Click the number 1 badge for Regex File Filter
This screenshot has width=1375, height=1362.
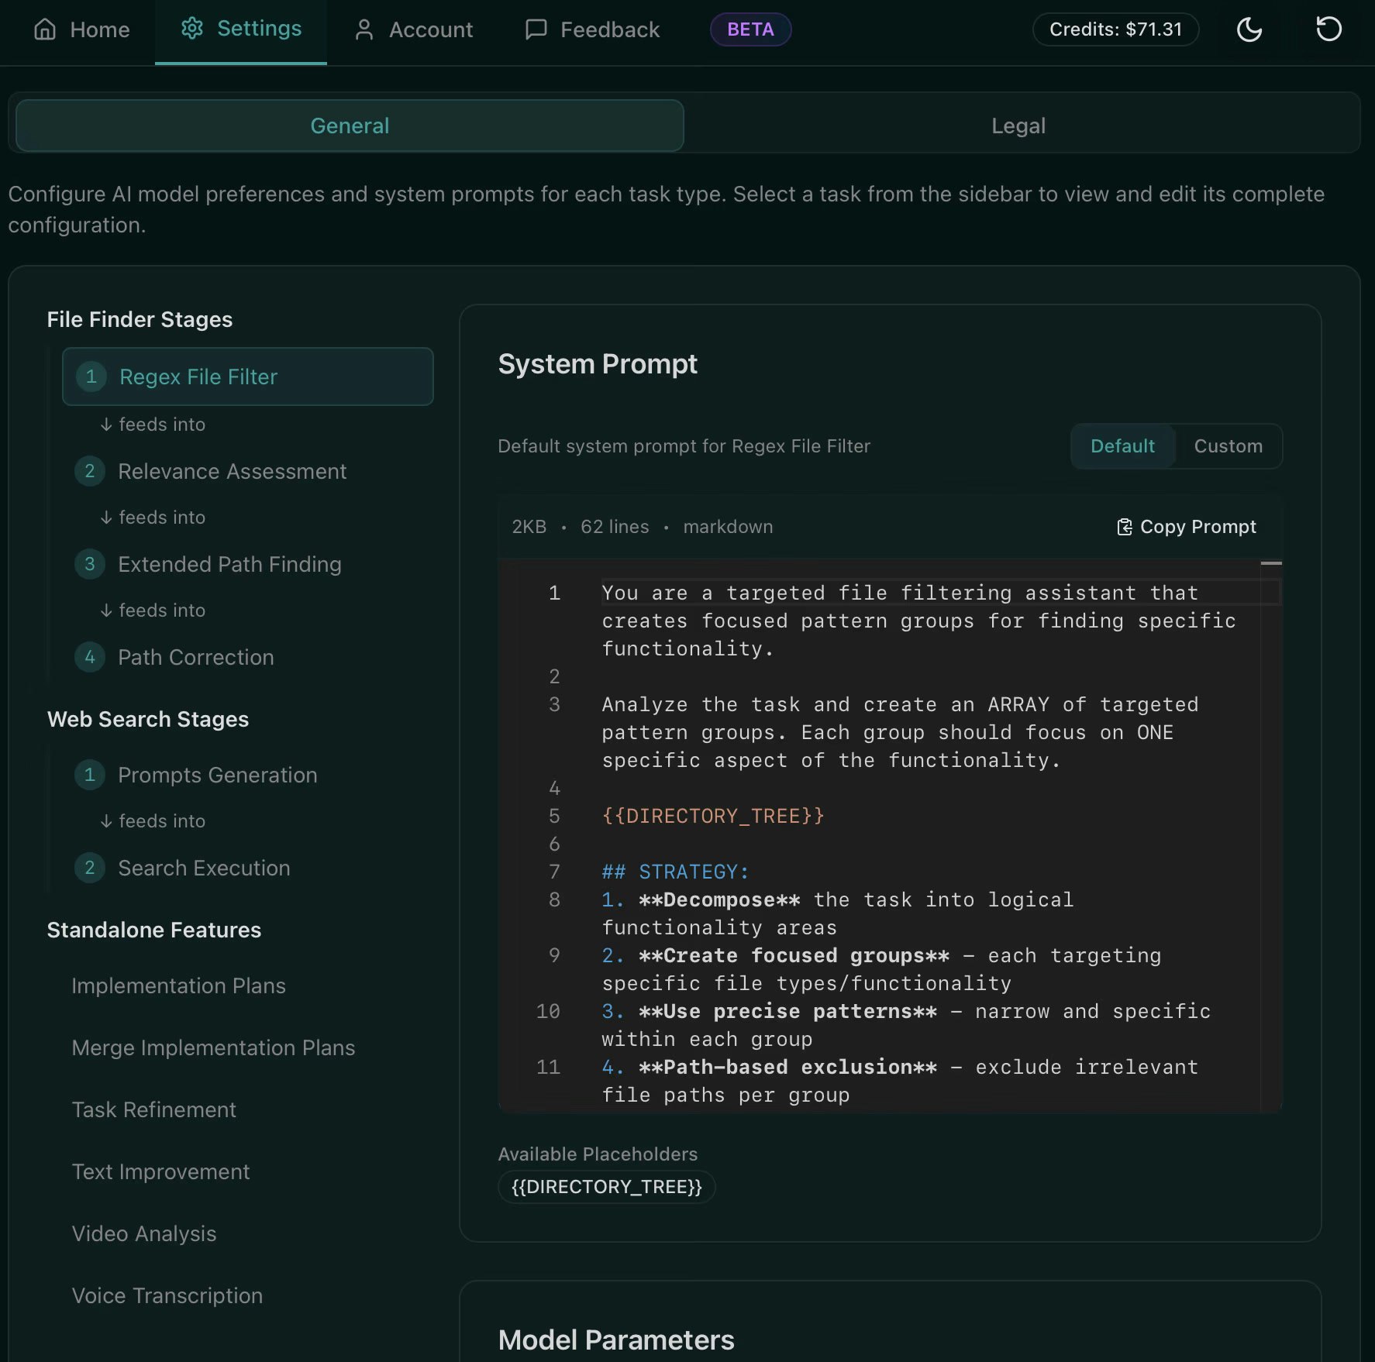(91, 377)
